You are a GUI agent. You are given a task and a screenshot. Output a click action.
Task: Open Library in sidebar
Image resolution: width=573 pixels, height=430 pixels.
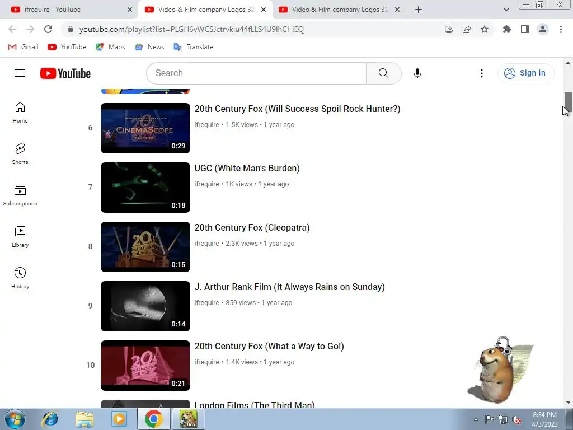pos(20,237)
